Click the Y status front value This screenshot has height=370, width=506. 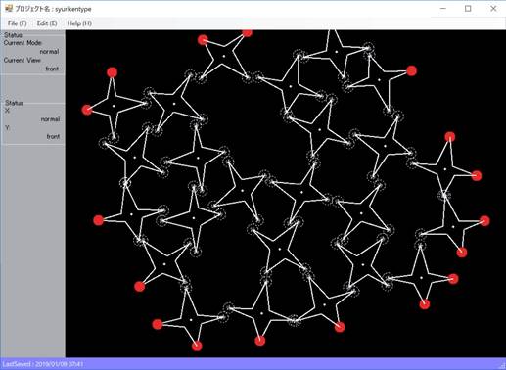click(x=53, y=136)
